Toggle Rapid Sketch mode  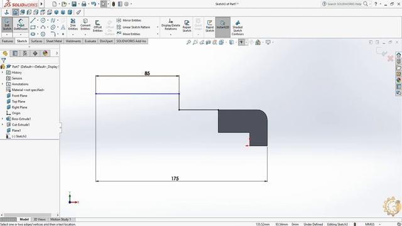(209, 26)
